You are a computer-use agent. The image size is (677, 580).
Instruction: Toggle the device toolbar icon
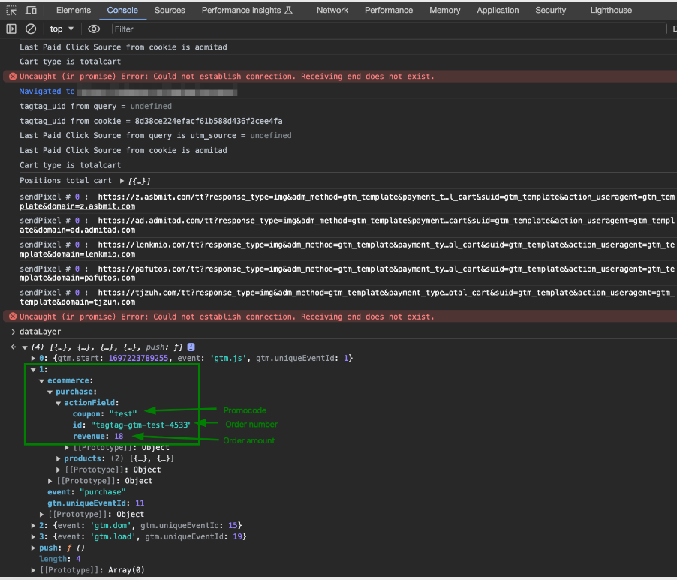pyautogui.click(x=31, y=11)
